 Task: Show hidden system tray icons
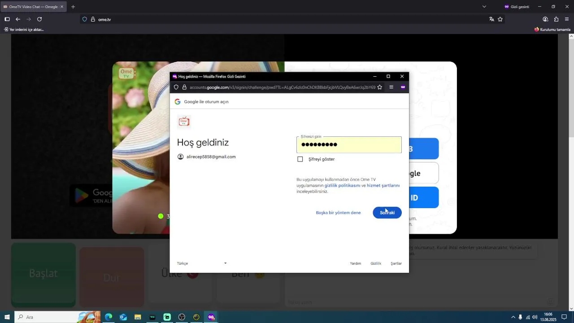[x=513, y=317]
